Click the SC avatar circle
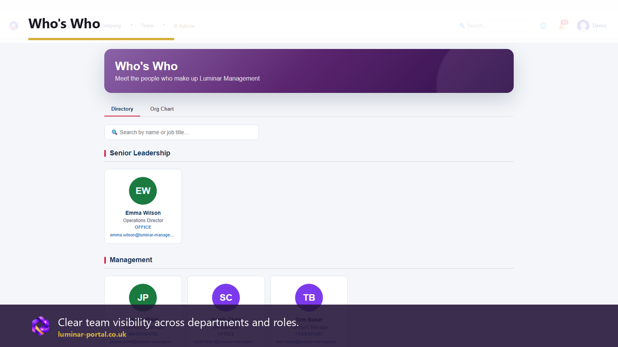Image resolution: width=618 pixels, height=347 pixels. [226, 298]
